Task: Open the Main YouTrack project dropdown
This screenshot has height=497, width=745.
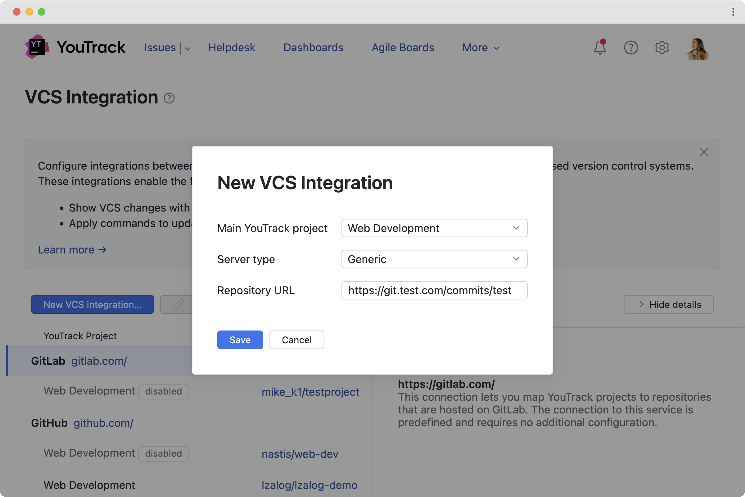Action: point(434,228)
